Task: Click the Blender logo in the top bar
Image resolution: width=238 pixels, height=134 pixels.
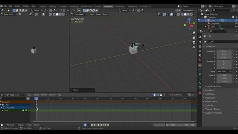Action: [1, 6]
